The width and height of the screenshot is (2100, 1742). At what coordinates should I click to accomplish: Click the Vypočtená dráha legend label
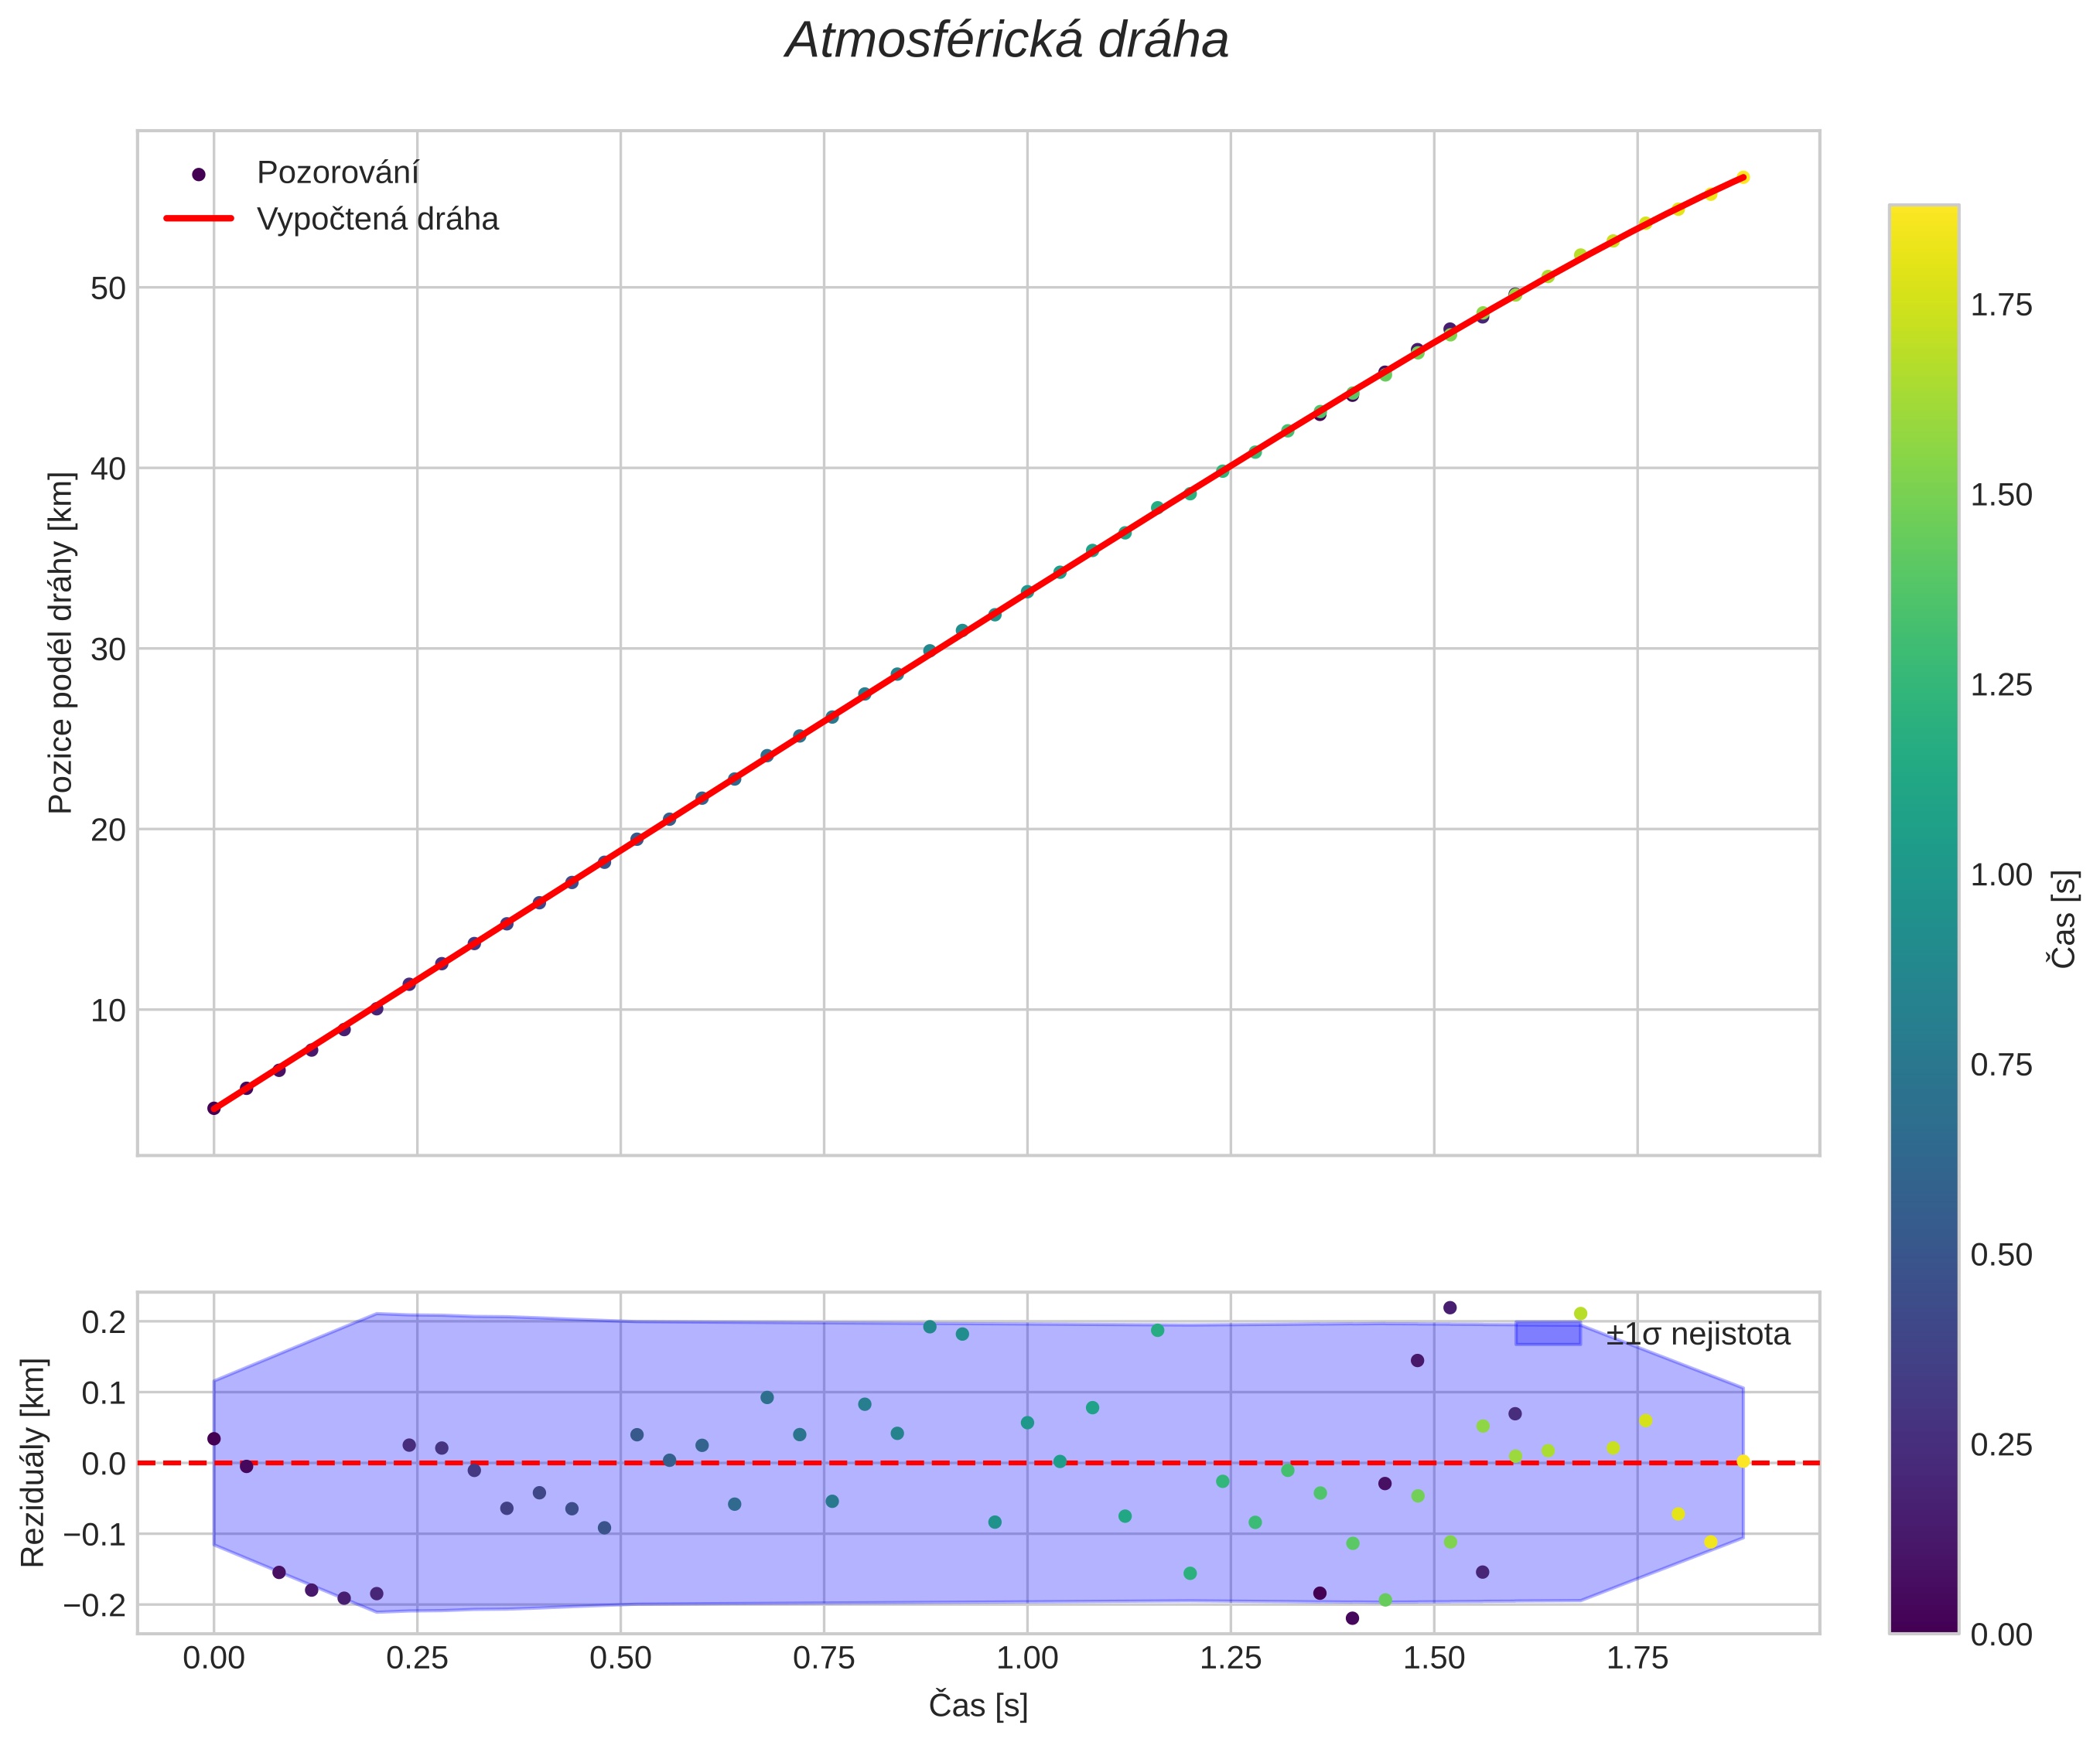point(377,219)
